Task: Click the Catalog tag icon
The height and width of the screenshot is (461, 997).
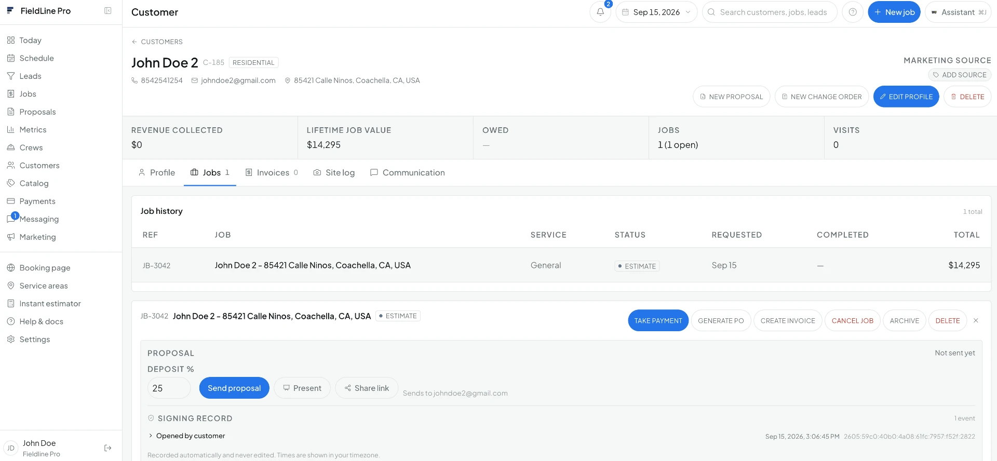Action: 11,184
